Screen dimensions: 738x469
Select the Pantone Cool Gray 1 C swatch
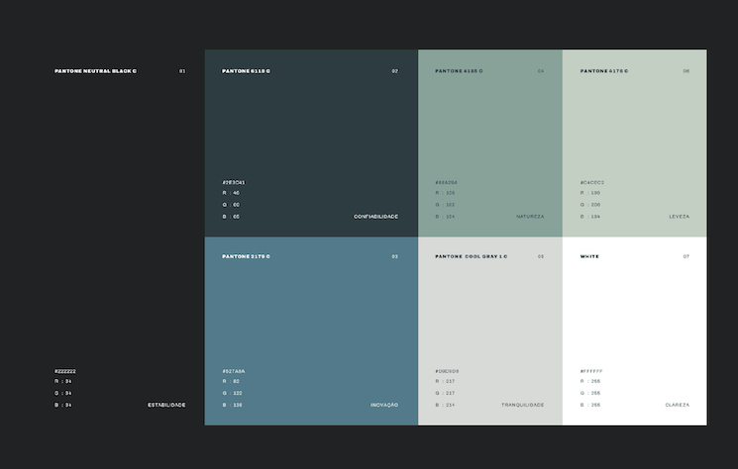[x=489, y=317]
